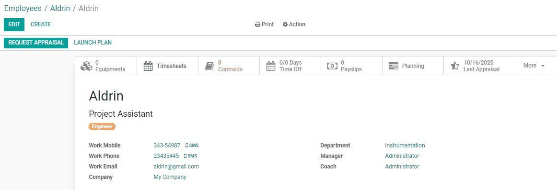Go back to Employees breadcrumb
The width and height of the screenshot is (557, 190).
pos(23,8)
